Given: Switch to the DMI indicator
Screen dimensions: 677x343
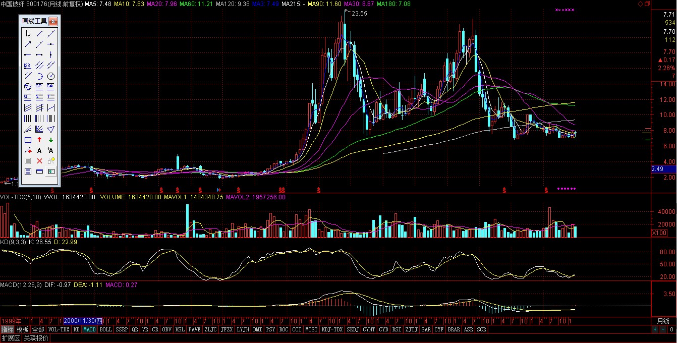Looking at the screenshot, I should pyautogui.click(x=257, y=329).
